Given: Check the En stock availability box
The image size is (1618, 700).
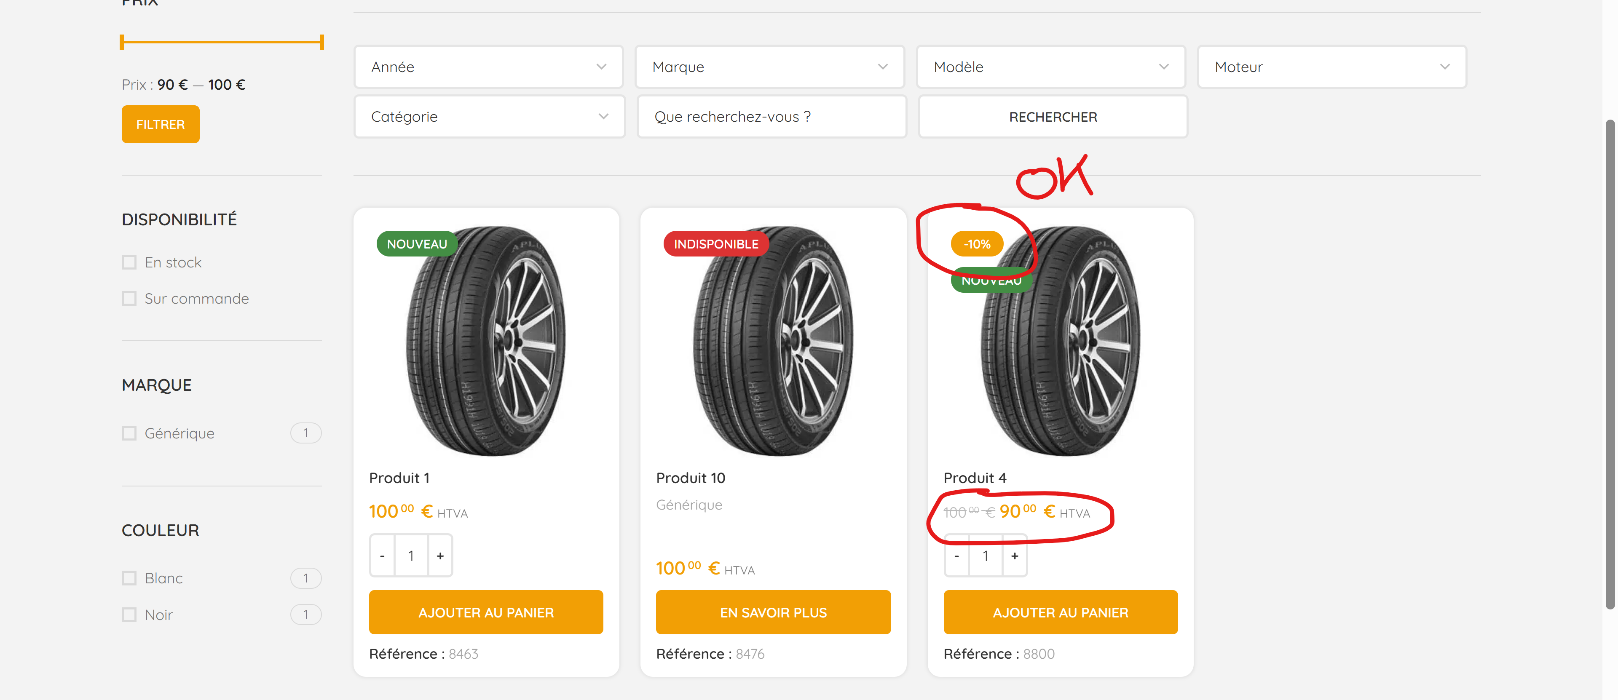Looking at the screenshot, I should point(129,262).
